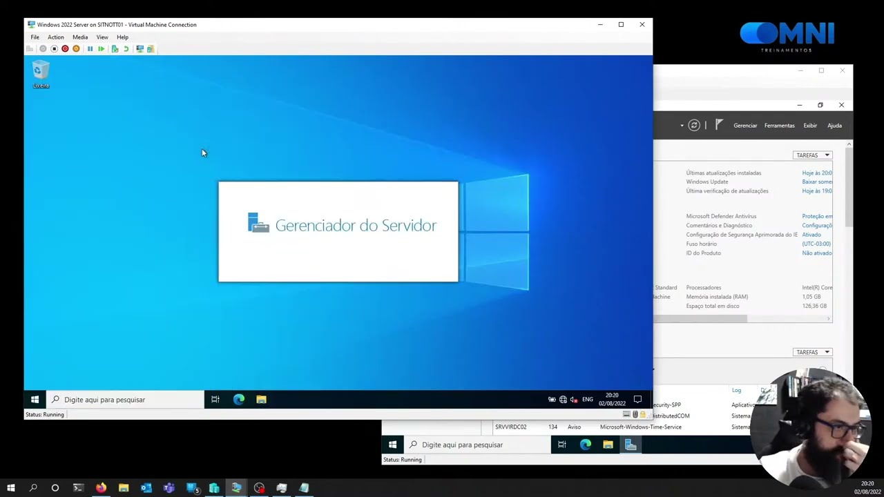Click the '(UTC-03:00)' time zone link
The height and width of the screenshot is (497, 884).
(x=816, y=244)
